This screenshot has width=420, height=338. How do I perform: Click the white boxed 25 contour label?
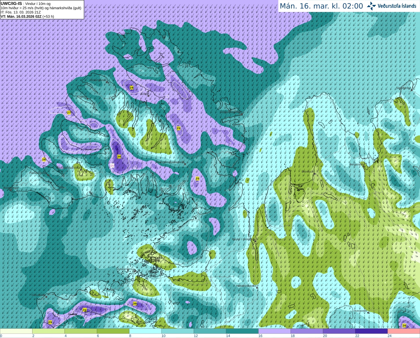click(x=112, y=166)
